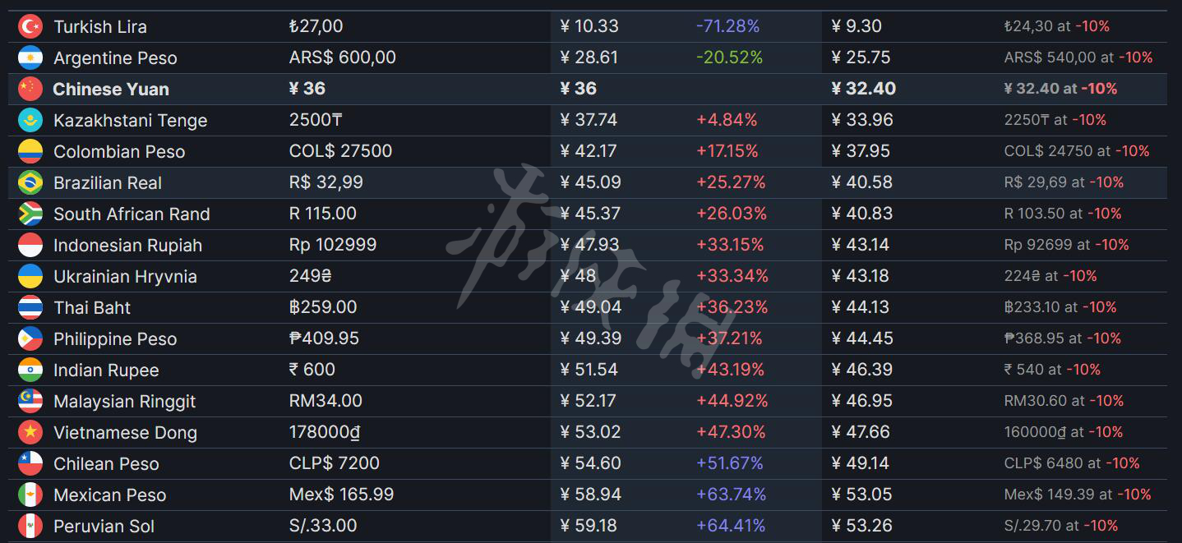Click Chilean Peso lowest price CLP$ 6480
1182x543 pixels.
coord(1044,463)
